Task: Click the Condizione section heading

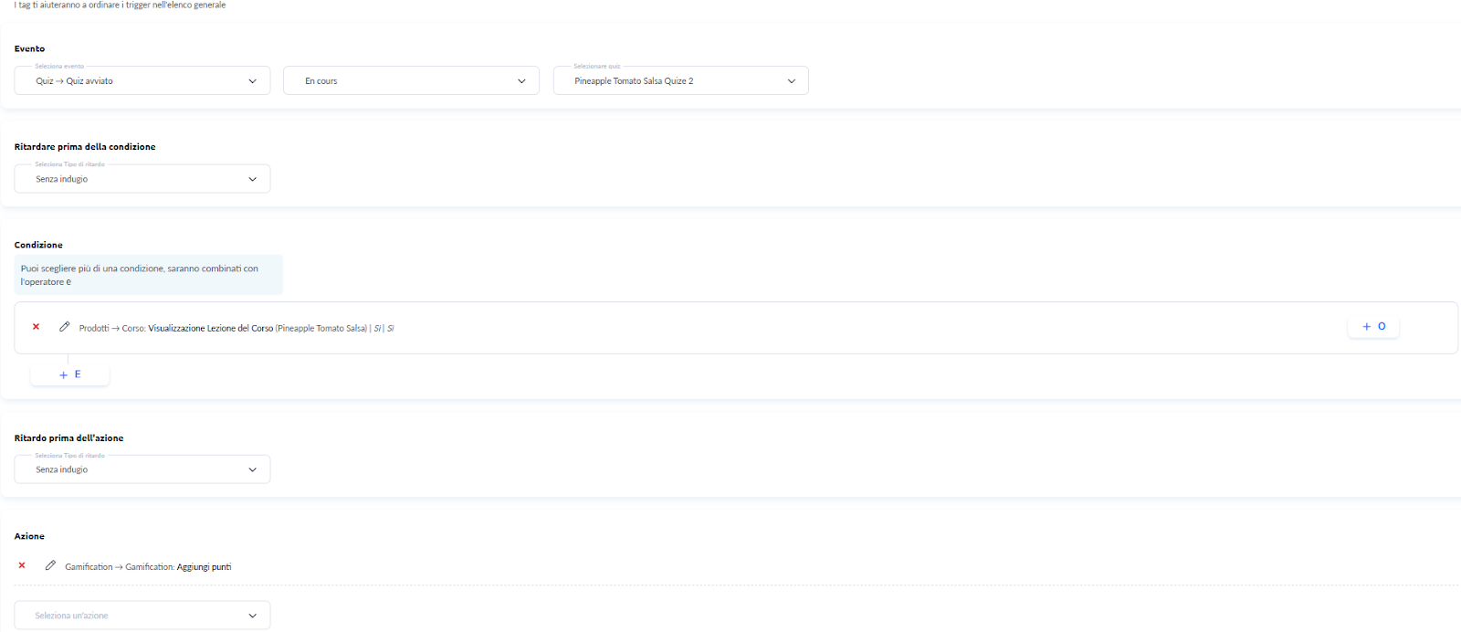Action: pyautogui.click(x=38, y=245)
